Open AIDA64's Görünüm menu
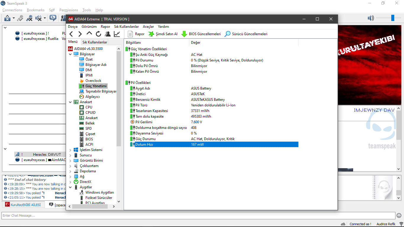 (89, 27)
